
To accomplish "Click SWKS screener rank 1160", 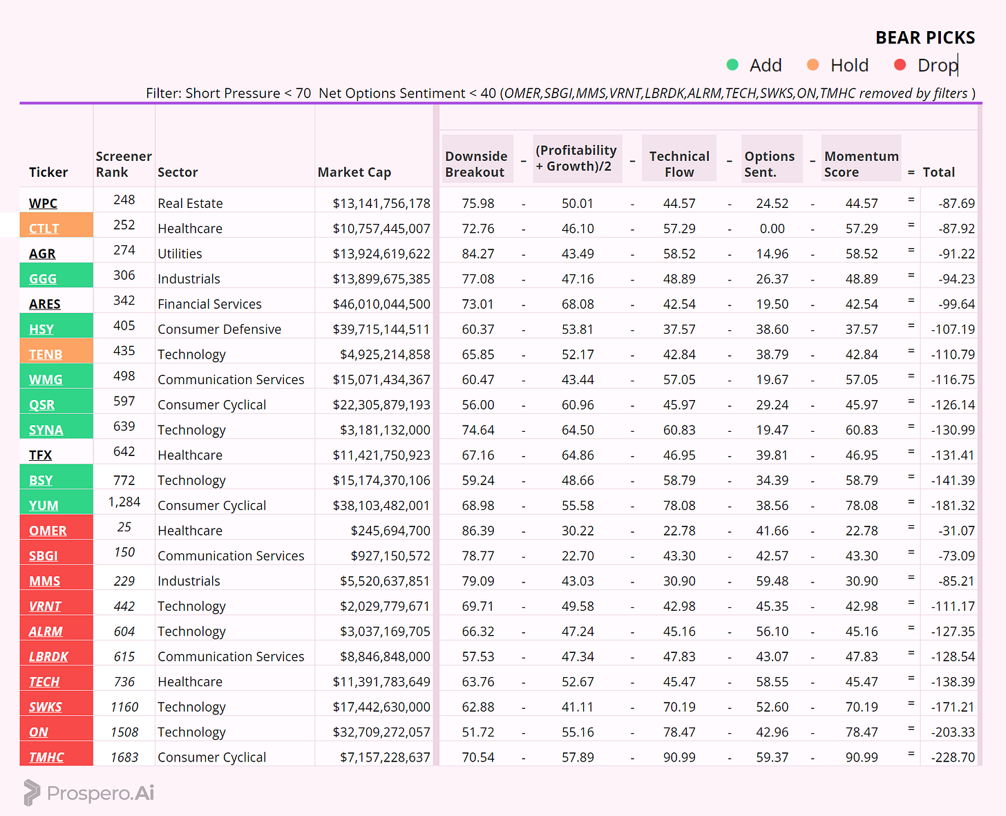I will pyautogui.click(x=124, y=707).
